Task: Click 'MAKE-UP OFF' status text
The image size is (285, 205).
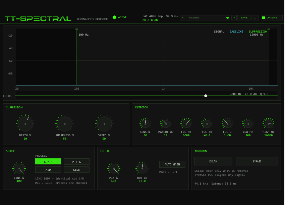Action: pos(169,172)
